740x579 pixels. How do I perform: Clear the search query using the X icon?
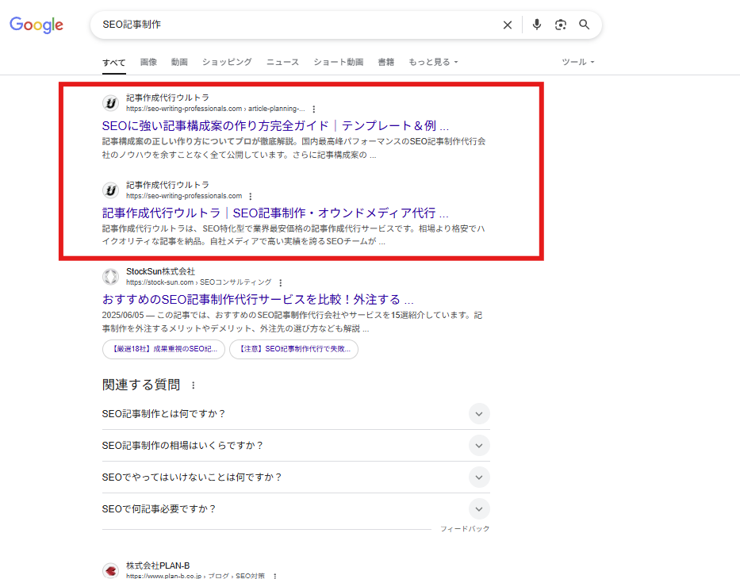[x=508, y=25]
